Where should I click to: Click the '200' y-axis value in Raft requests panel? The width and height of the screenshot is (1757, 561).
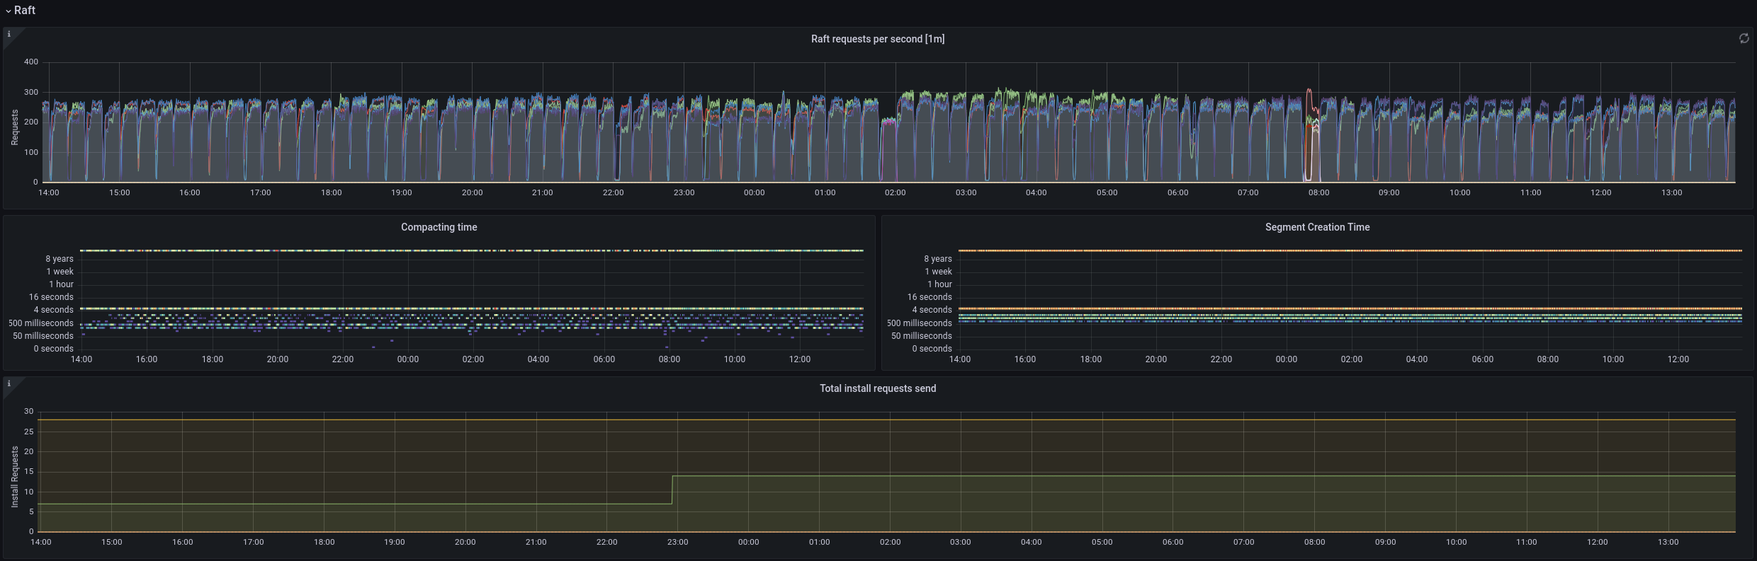coord(31,122)
